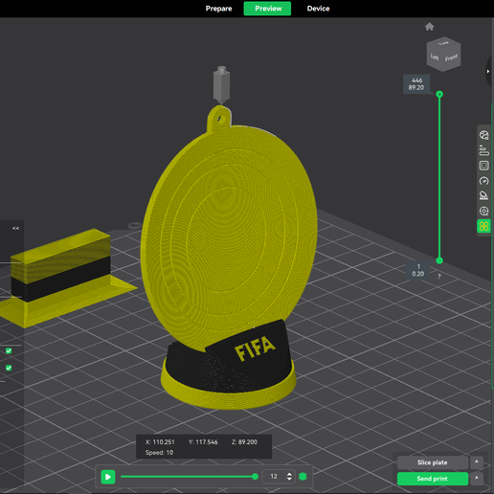Click the handle of the horizontal move slider
494x494 pixels.
255,477
